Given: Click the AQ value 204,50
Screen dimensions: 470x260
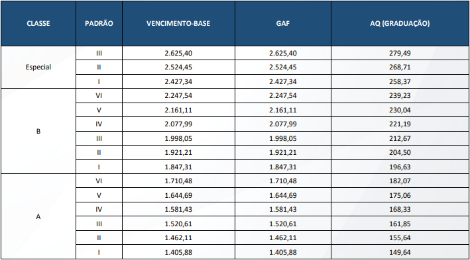Looking at the screenshot, I should click(x=400, y=152).
